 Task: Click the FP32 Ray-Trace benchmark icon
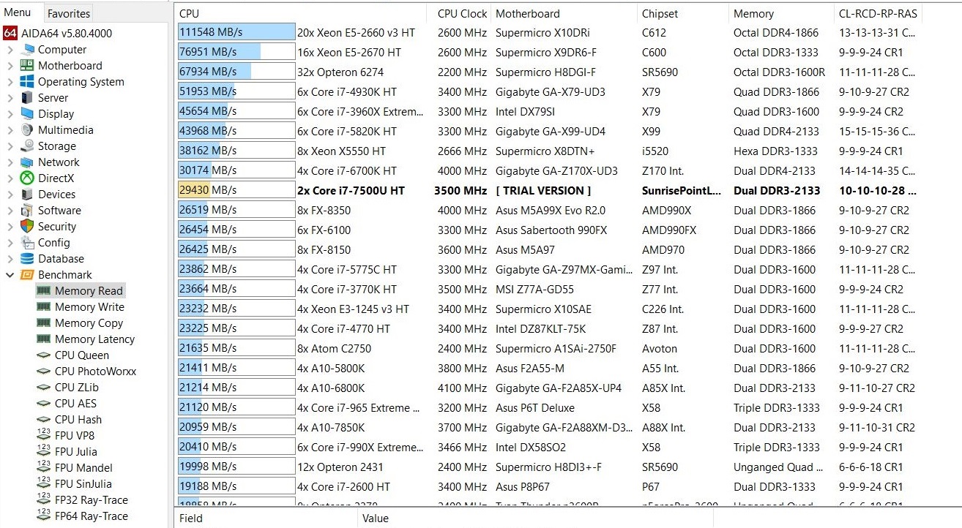click(44, 500)
